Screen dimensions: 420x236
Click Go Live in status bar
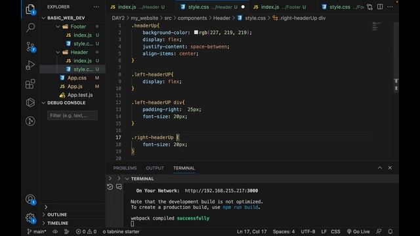coord(358,231)
